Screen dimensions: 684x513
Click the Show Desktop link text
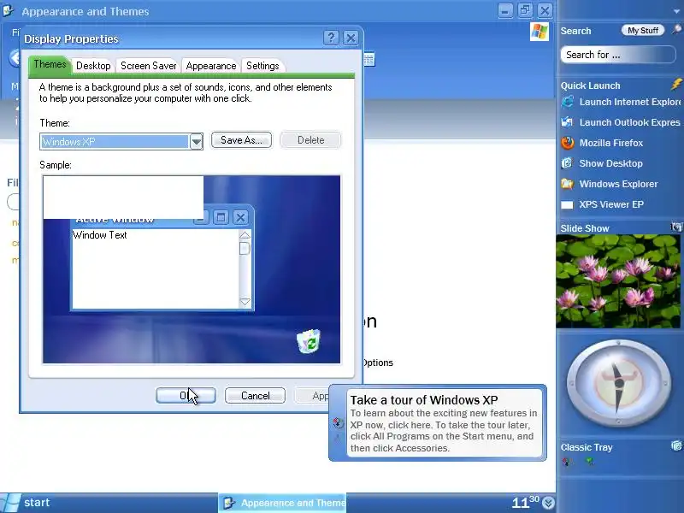(610, 163)
